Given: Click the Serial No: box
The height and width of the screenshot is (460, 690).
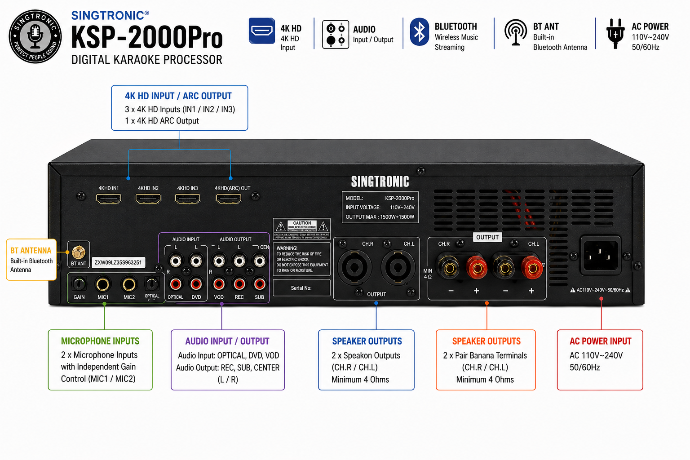Looking at the screenshot, I should click(301, 288).
